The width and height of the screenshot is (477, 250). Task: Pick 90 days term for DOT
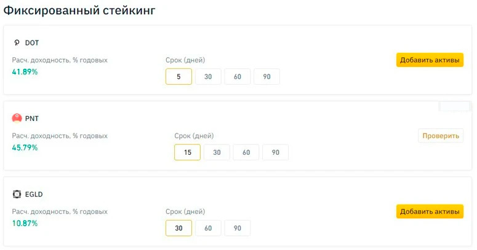(x=267, y=76)
